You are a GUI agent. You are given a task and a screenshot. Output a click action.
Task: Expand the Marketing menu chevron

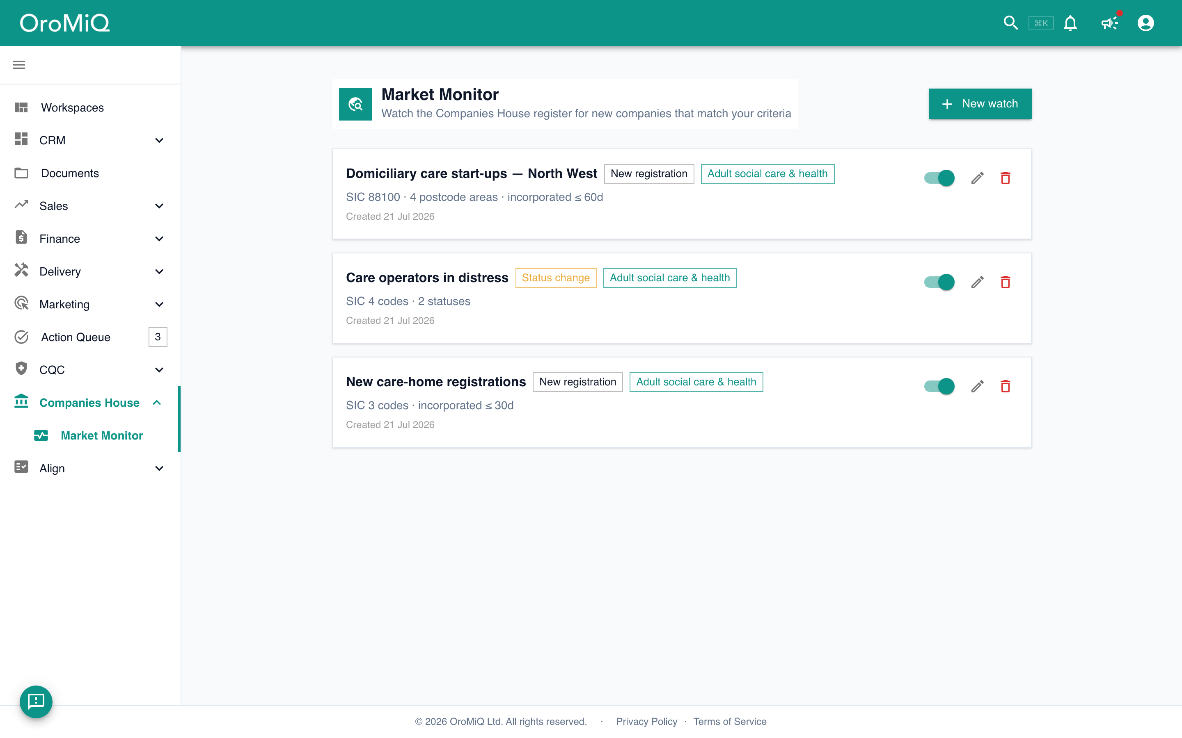point(159,305)
